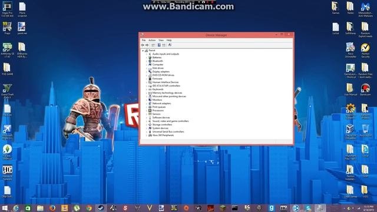Open Steam from taskbar
The height and width of the screenshot is (212, 377).
pyautogui.click(x=101, y=208)
